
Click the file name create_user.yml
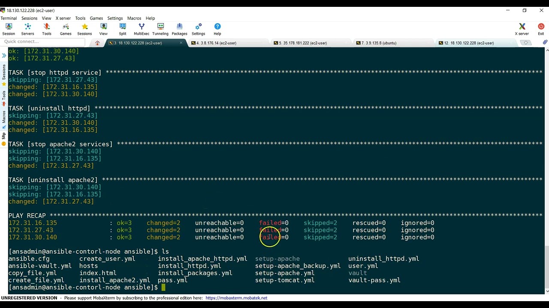coord(107,259)
